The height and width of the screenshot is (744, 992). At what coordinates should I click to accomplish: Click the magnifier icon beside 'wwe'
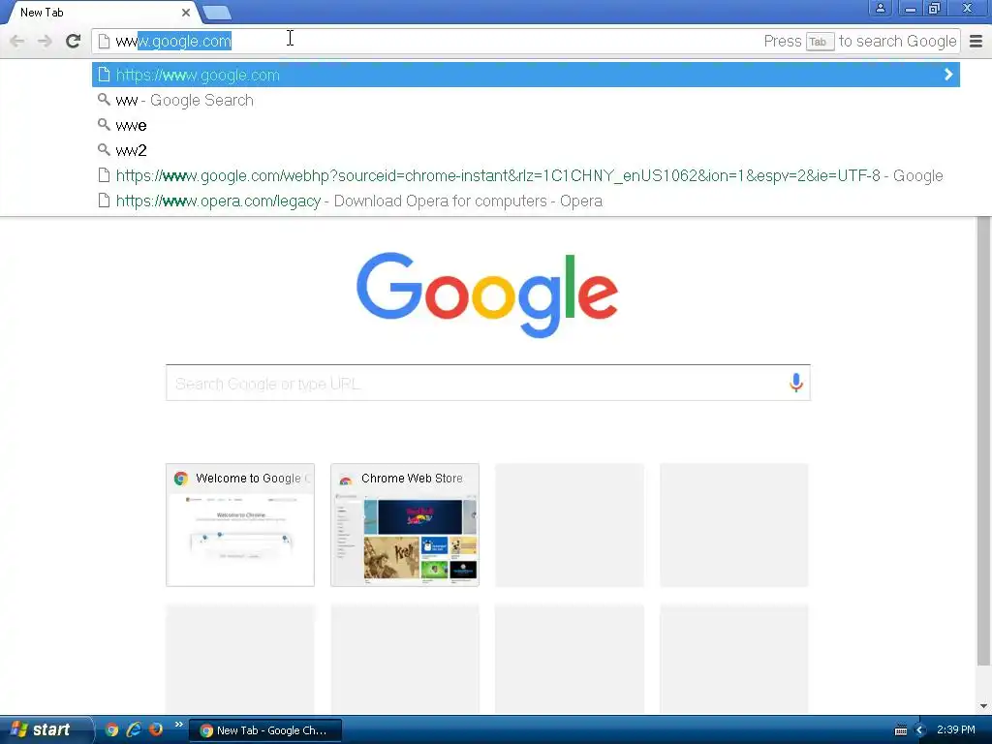(104, 125)
